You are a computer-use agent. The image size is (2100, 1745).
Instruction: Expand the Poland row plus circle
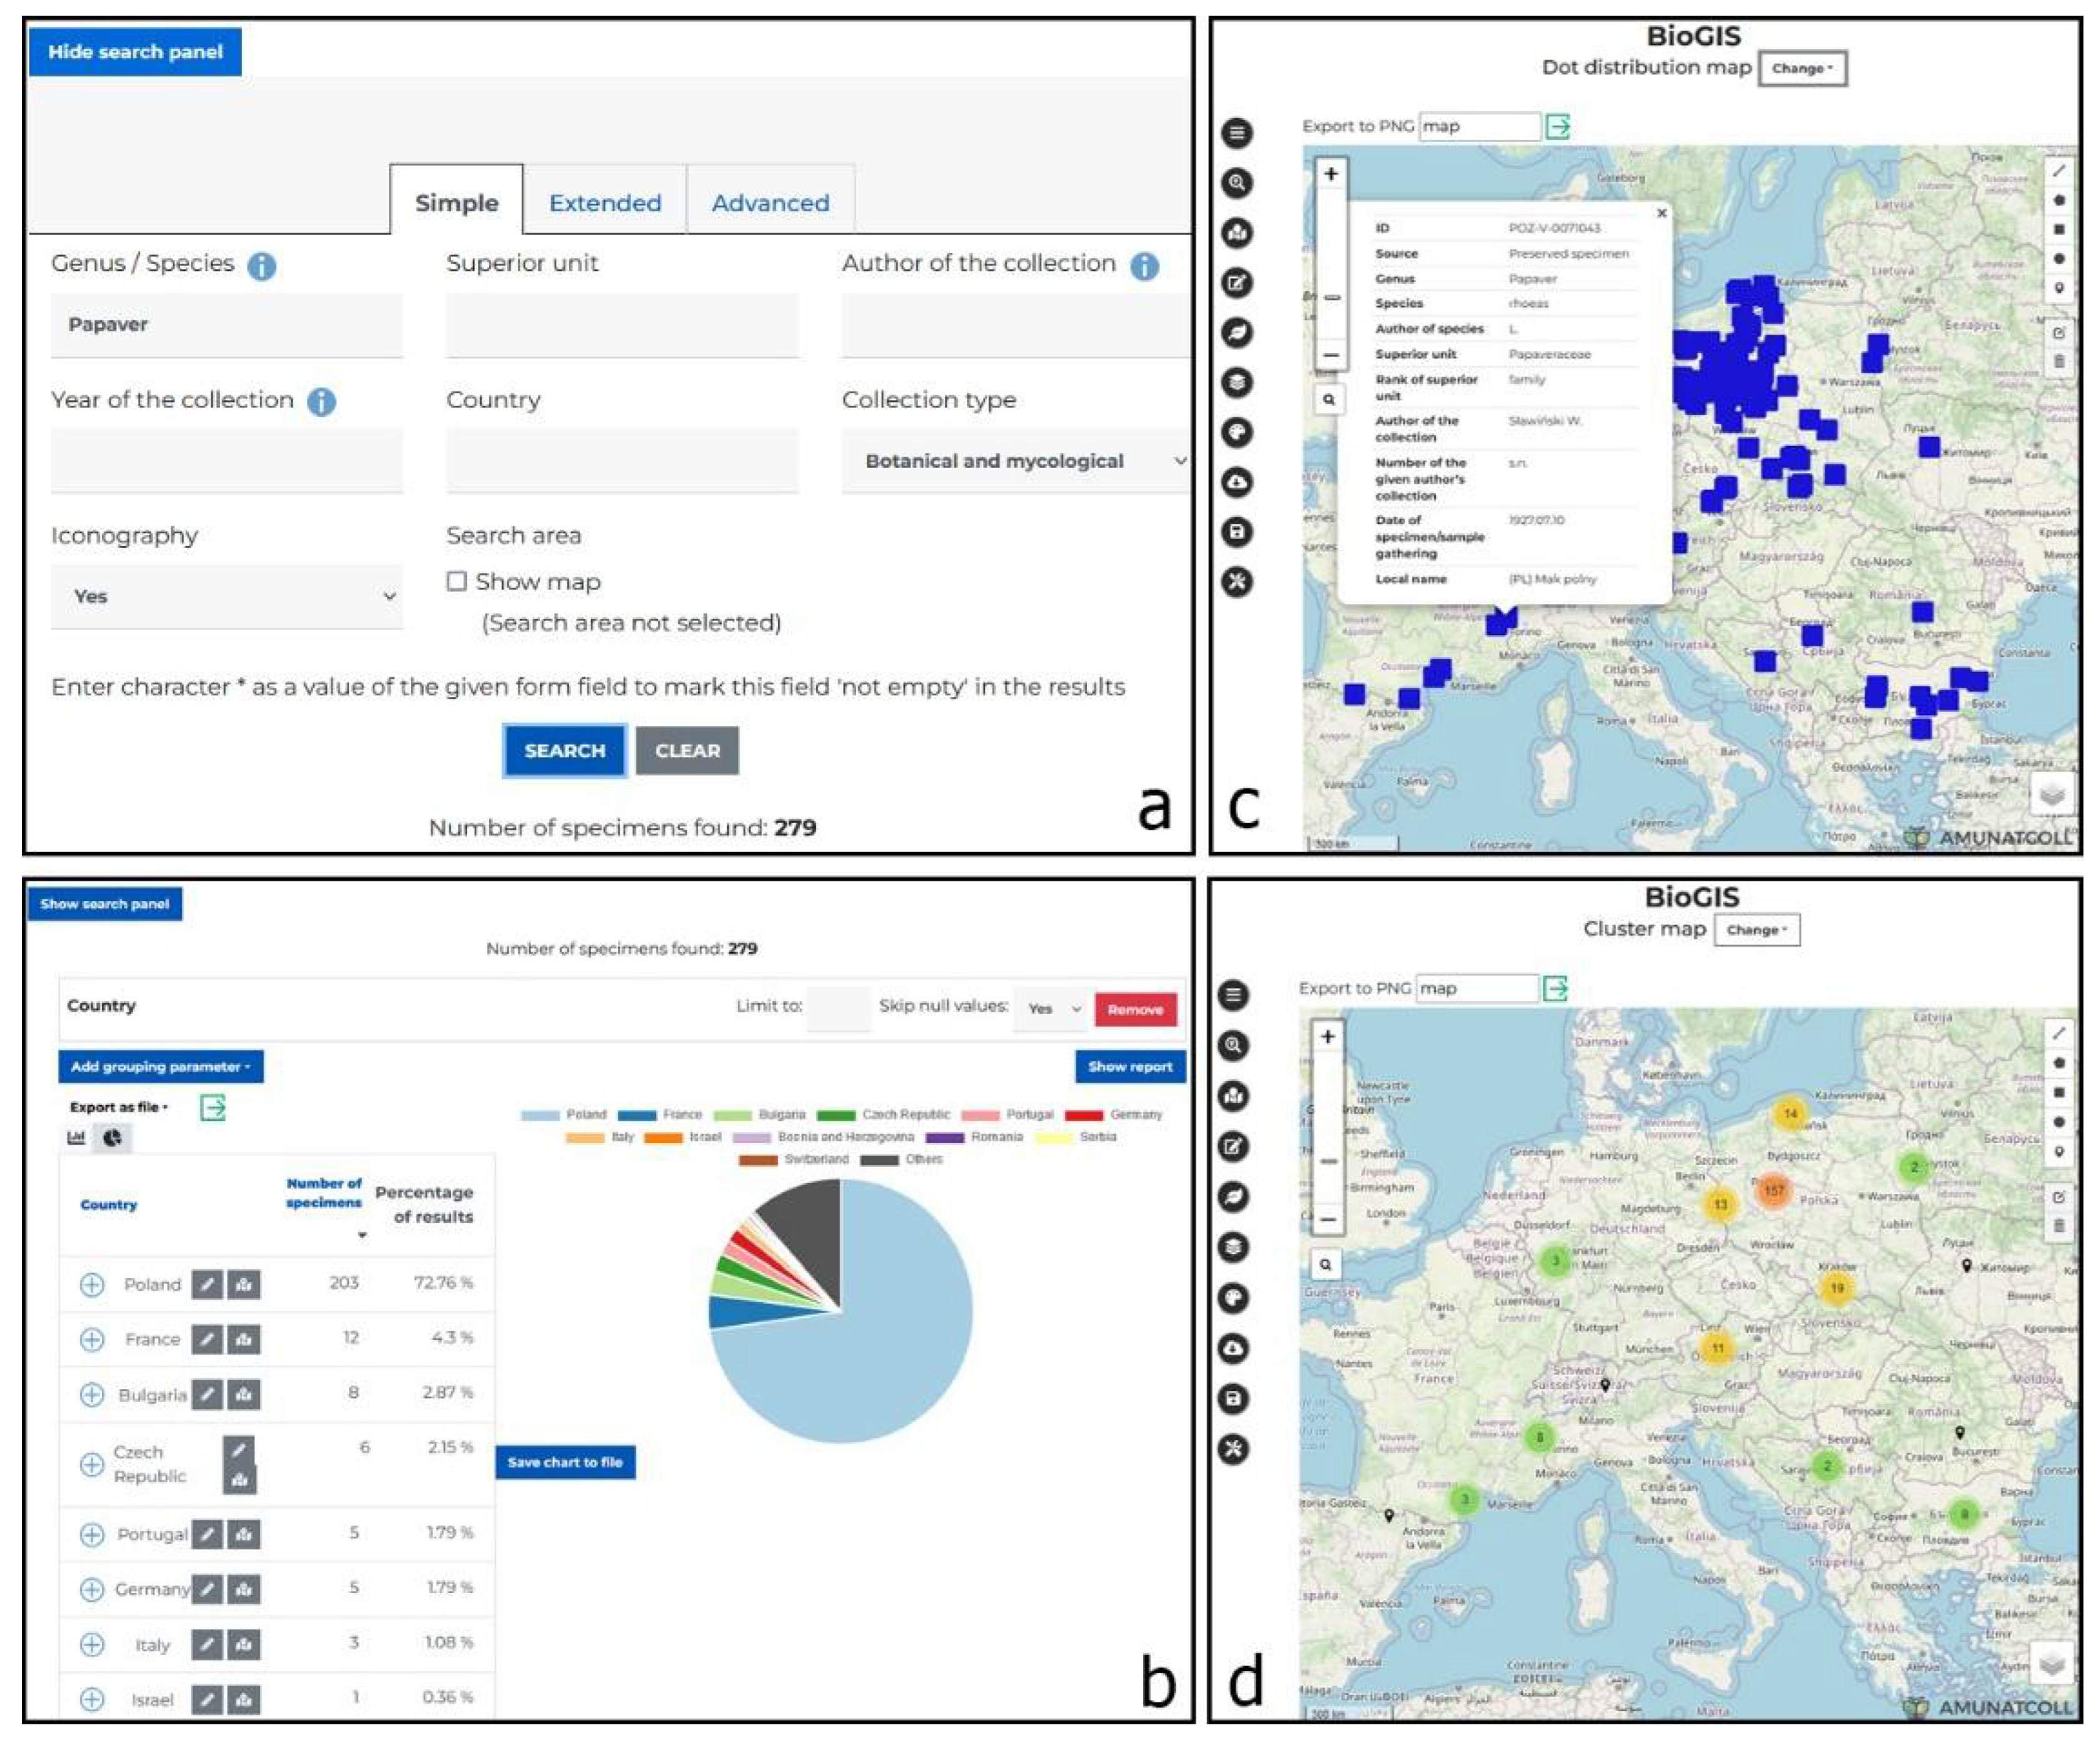tap(92, 1285)
